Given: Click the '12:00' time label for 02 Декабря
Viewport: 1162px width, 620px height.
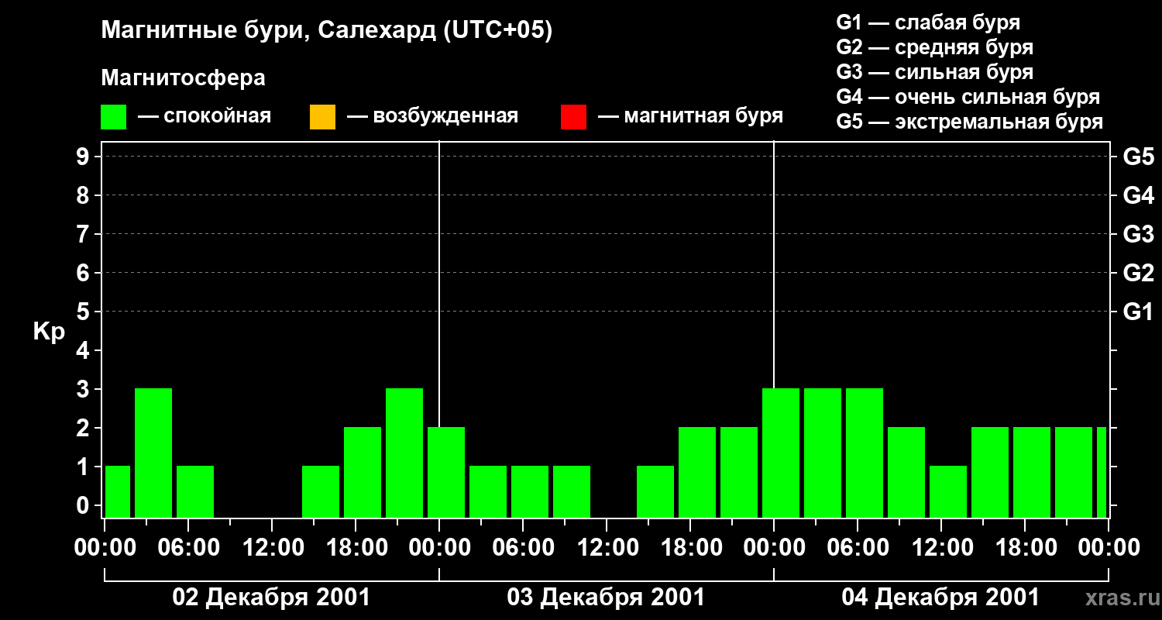Looking at the screenshot, I should tap(272, 548).
